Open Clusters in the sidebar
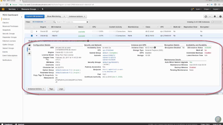This screenshot has height=125, width=223. tap(6, 23)
